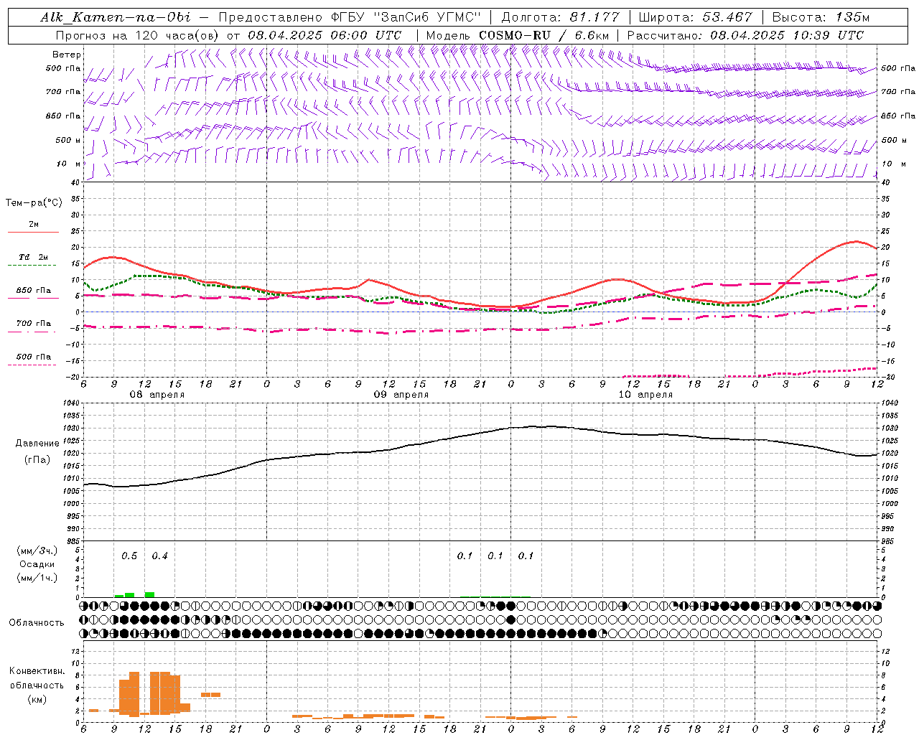Click the (мм/3ч.) unit label
Image resolution: width=919 pixels, height=735 pixels.
click(37, 551)
